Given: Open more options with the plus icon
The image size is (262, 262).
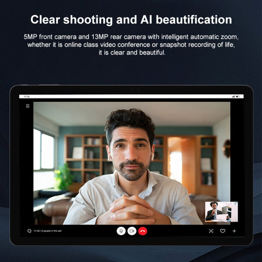Looking at the screenshot, I should [234, 231].
